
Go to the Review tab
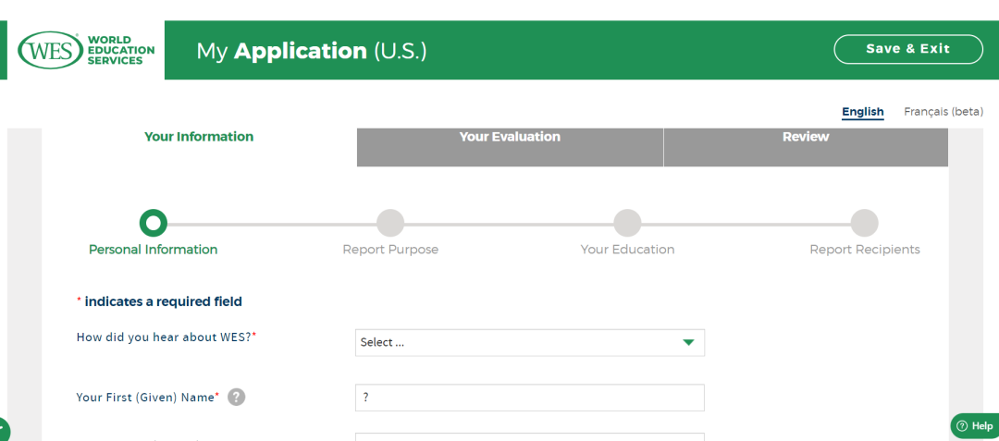point(806,137)
